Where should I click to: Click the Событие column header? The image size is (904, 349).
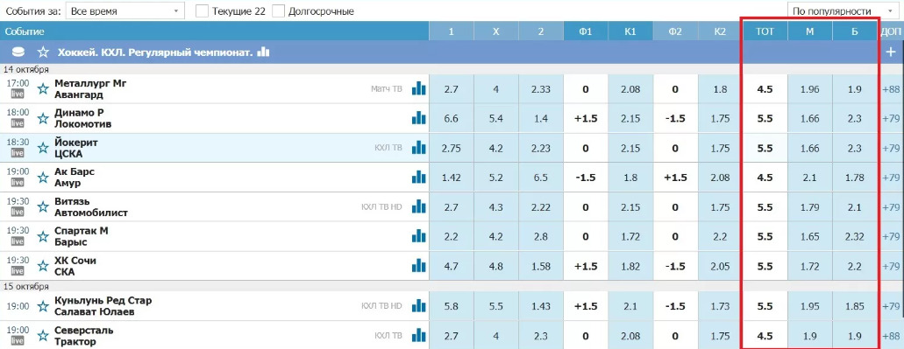click(x=22, y=31)
